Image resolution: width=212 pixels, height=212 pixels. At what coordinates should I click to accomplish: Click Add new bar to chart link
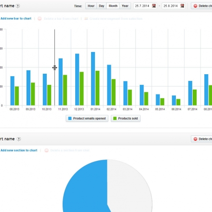[x=16, y=18]
